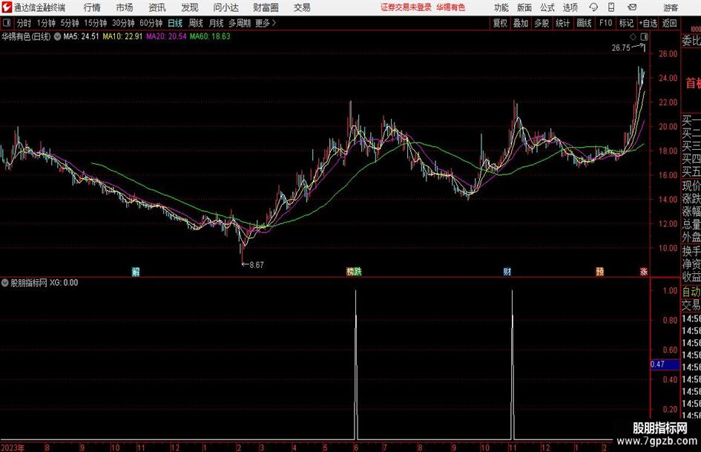Switch to 月线 monthly period tab
The height and width of the screenshot is (452, 701).
click(x=216, y=23)
